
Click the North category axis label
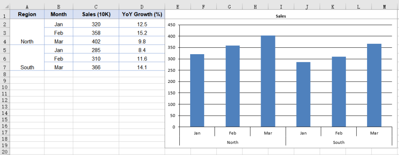[x=232, y=142]
